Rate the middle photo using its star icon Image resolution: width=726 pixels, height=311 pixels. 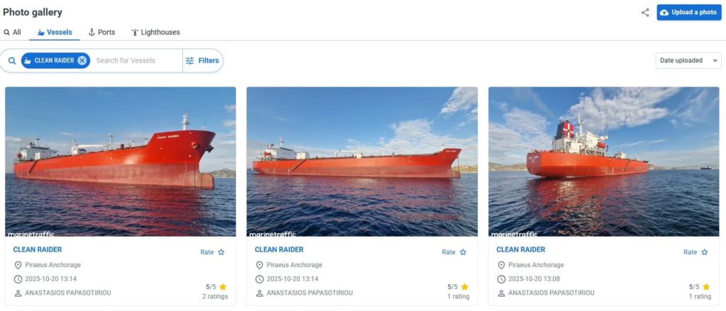[x=463, y=252]
